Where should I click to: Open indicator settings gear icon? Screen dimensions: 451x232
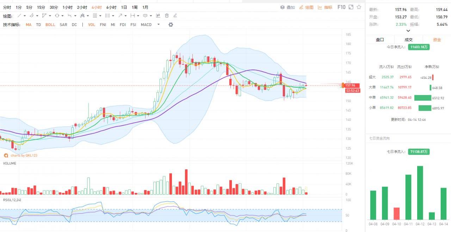click(171, 25)
